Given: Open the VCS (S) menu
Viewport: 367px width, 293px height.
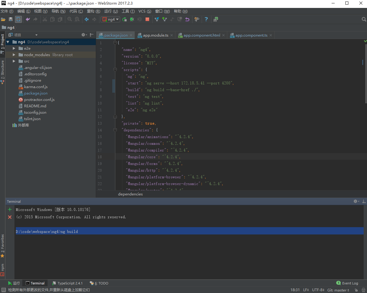Looking at the screenshot, I should (x=145, y=11).
